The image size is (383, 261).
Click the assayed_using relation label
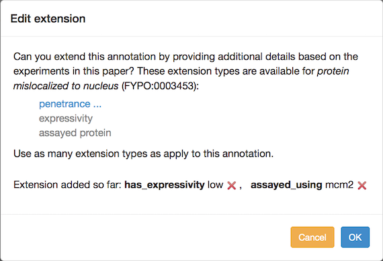pos(286,185)
